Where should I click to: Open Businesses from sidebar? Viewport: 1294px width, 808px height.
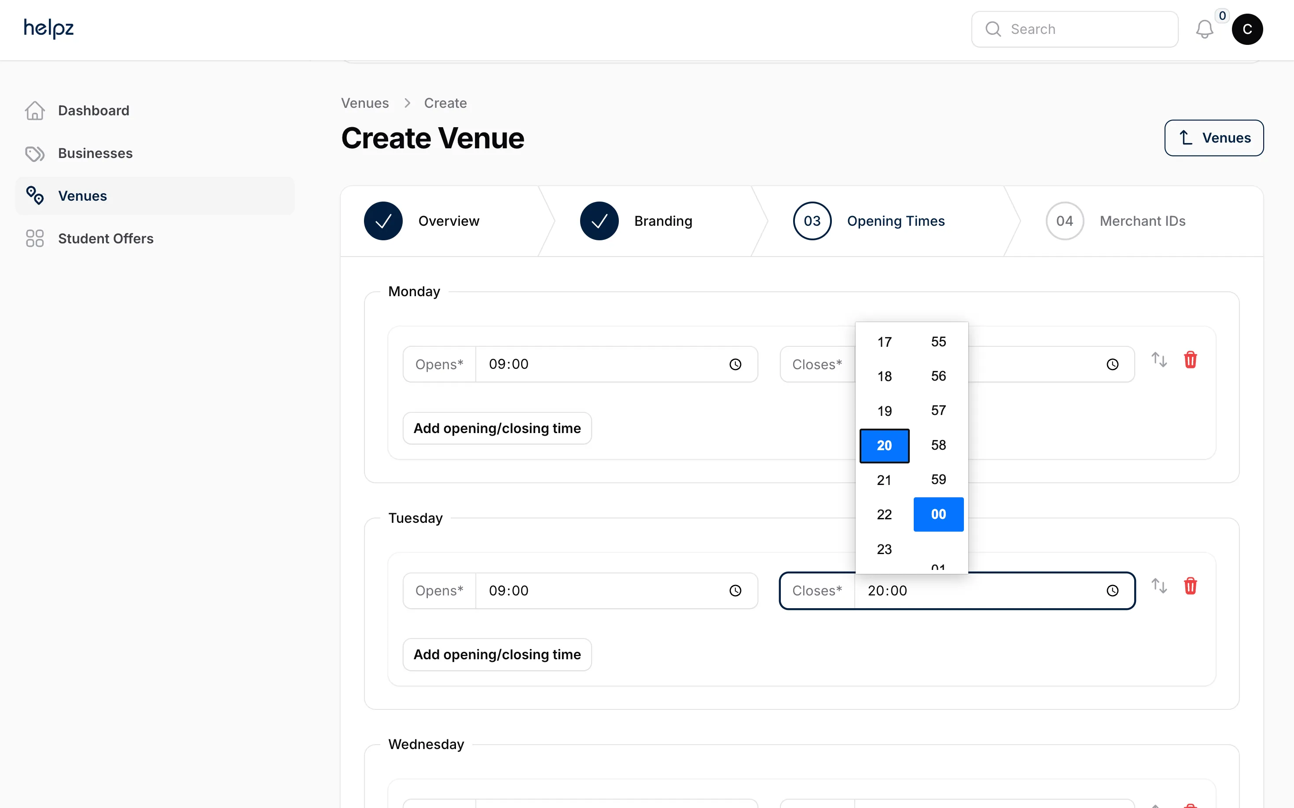coord(155,153)
